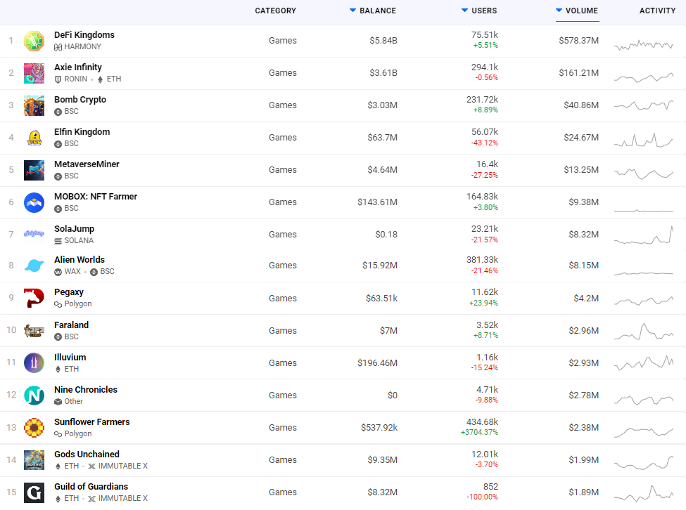Click the MetaverseMiner game icon
Screen dimensions: 686x510
pos(34,170)
